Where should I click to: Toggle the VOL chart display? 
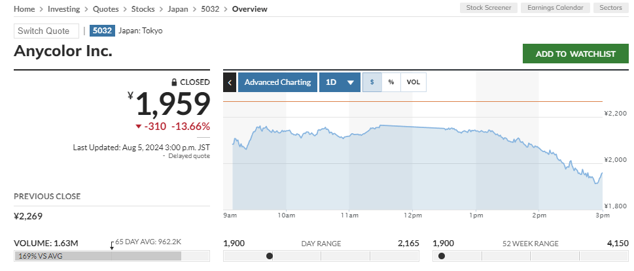pyautogui.click(x=414, y=82)
